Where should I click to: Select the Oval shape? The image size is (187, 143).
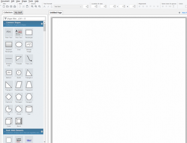coord(19,45)
